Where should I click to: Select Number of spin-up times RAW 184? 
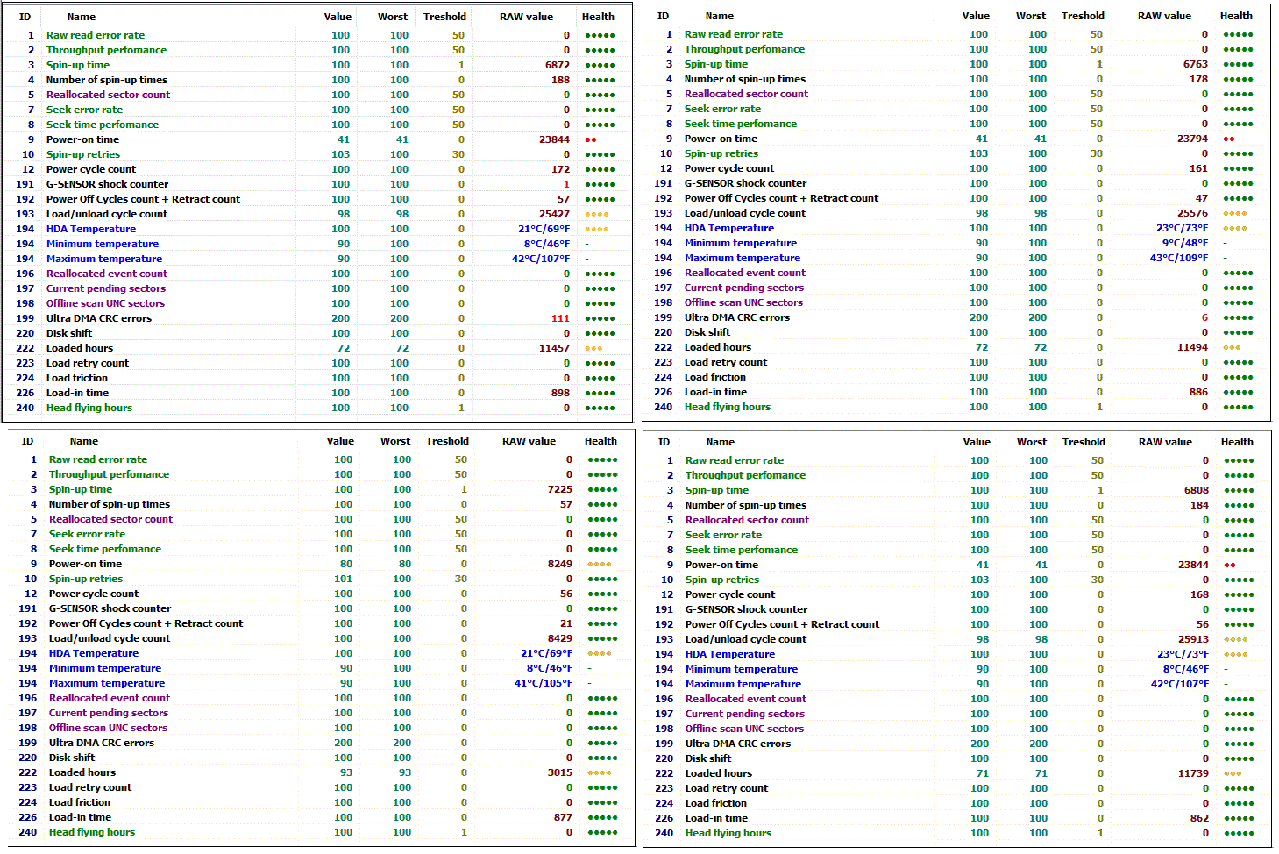(x=1199, y=505)
